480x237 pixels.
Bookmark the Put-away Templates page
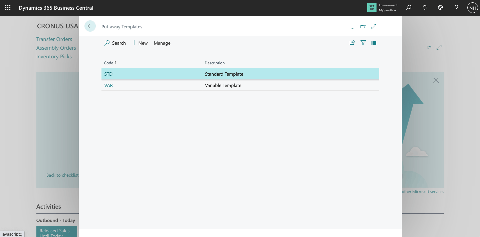pos(352,27)
